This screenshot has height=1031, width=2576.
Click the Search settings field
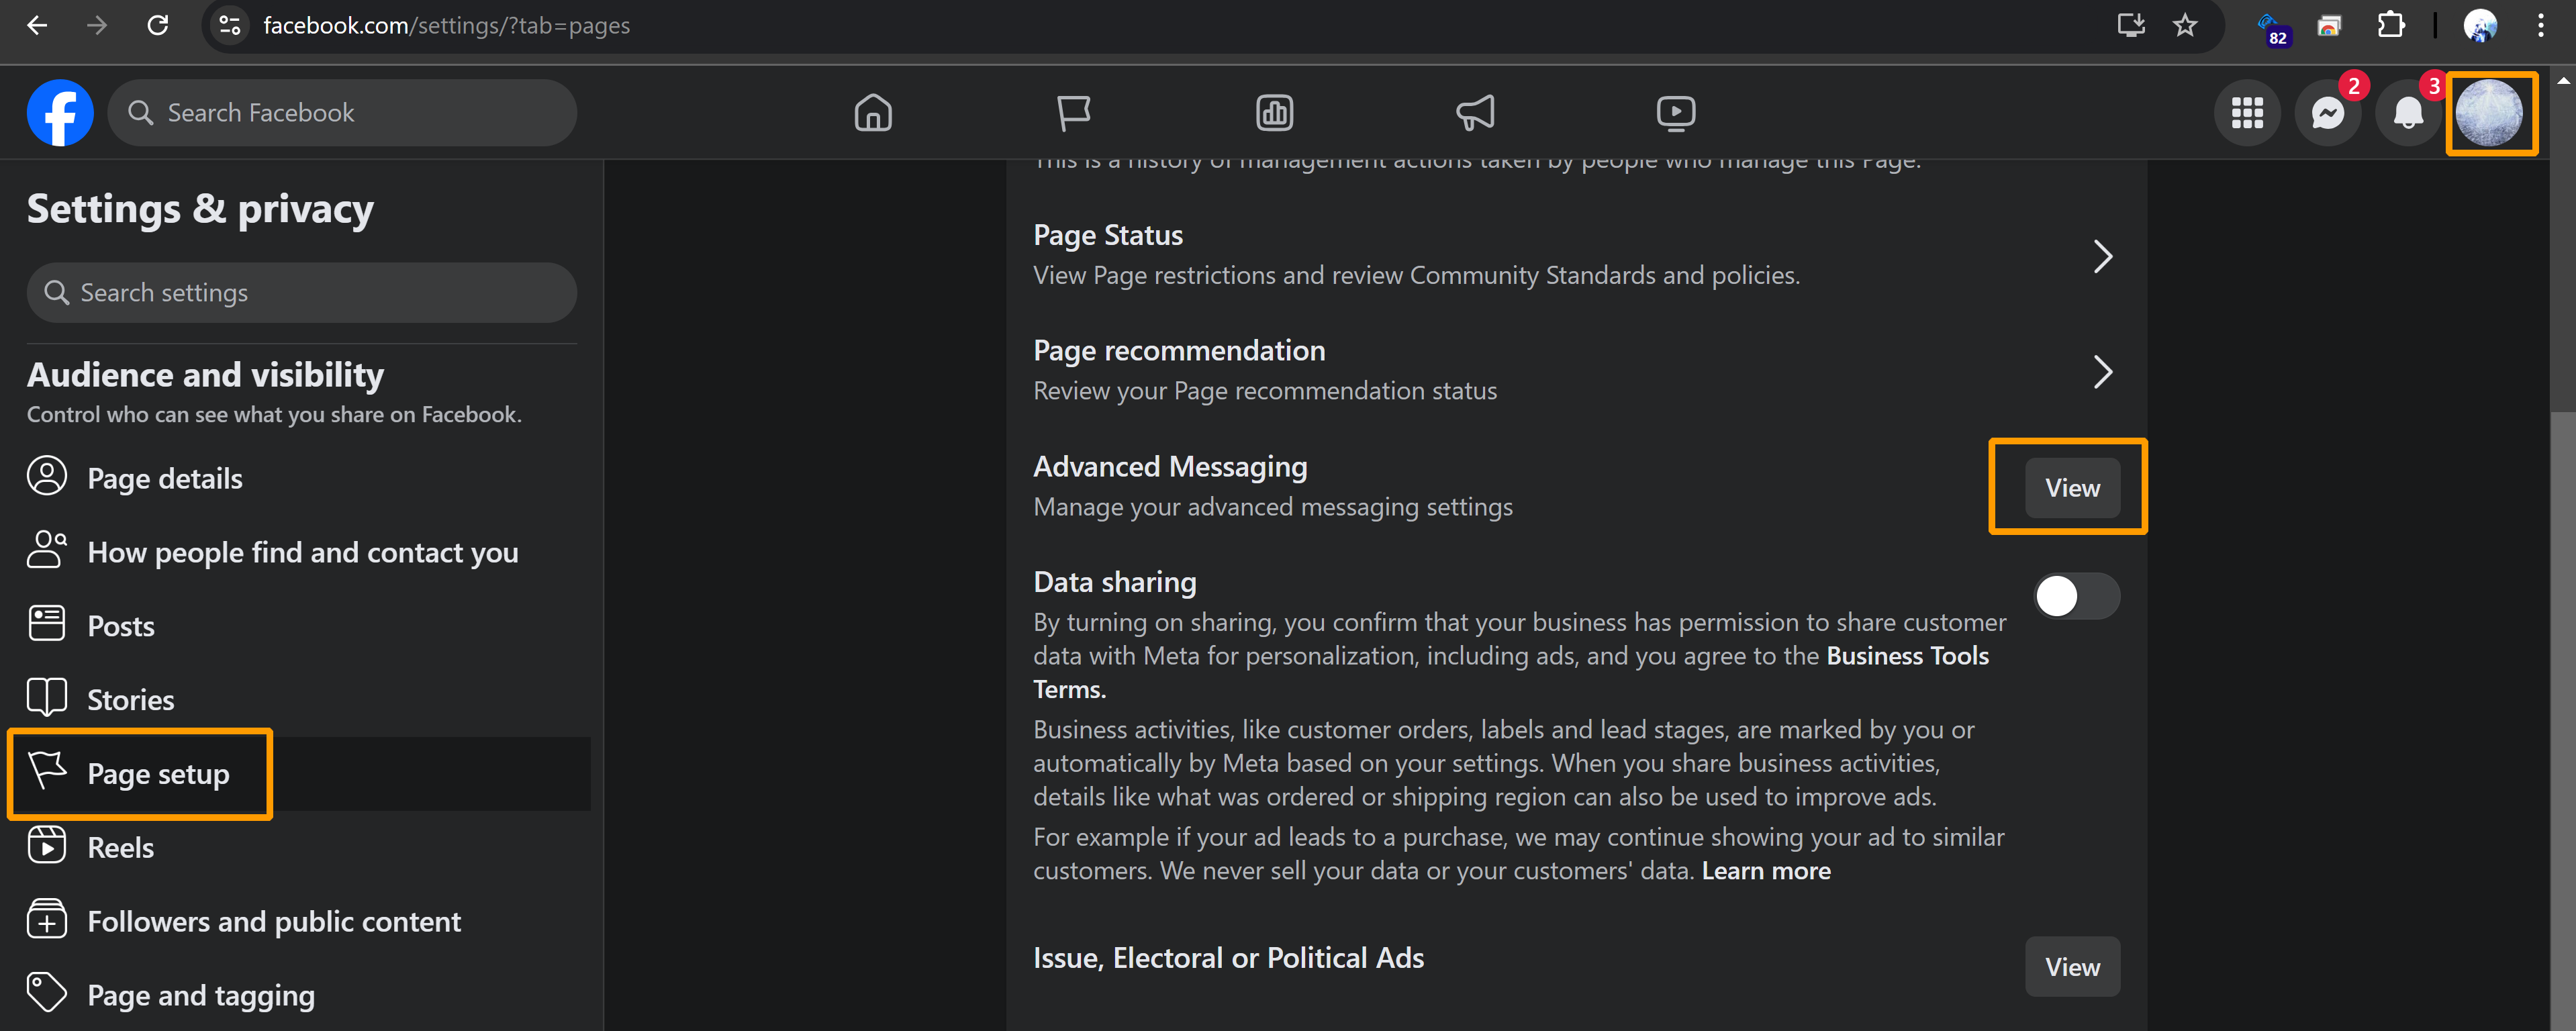(x=301, y=293)
